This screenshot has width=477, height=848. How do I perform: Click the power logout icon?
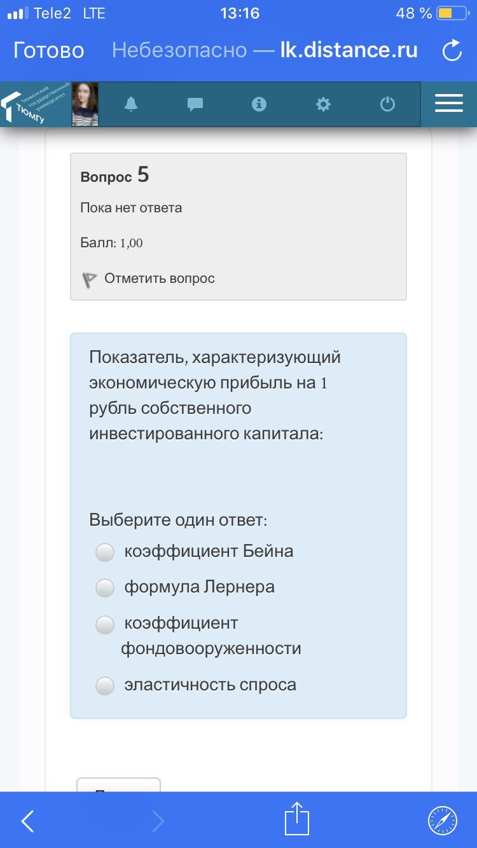[x=387, y=104]
